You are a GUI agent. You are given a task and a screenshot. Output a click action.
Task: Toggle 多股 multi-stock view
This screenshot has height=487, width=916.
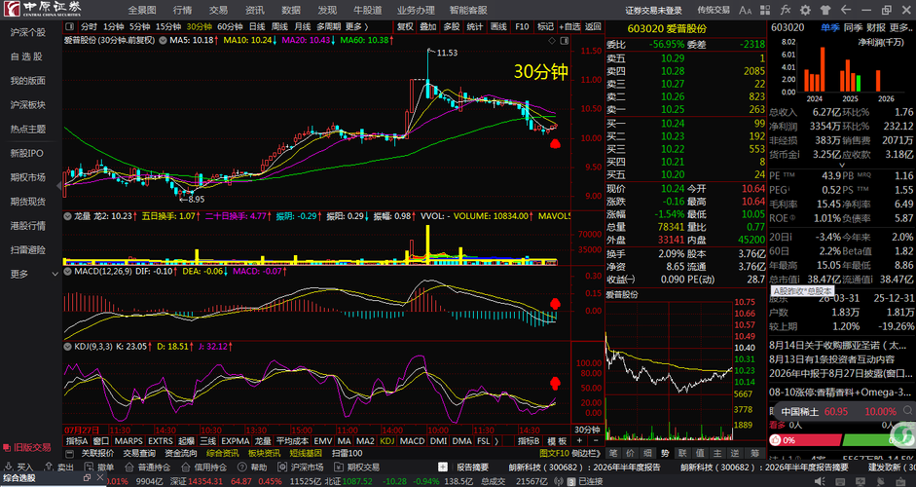[x=452, y=26]
